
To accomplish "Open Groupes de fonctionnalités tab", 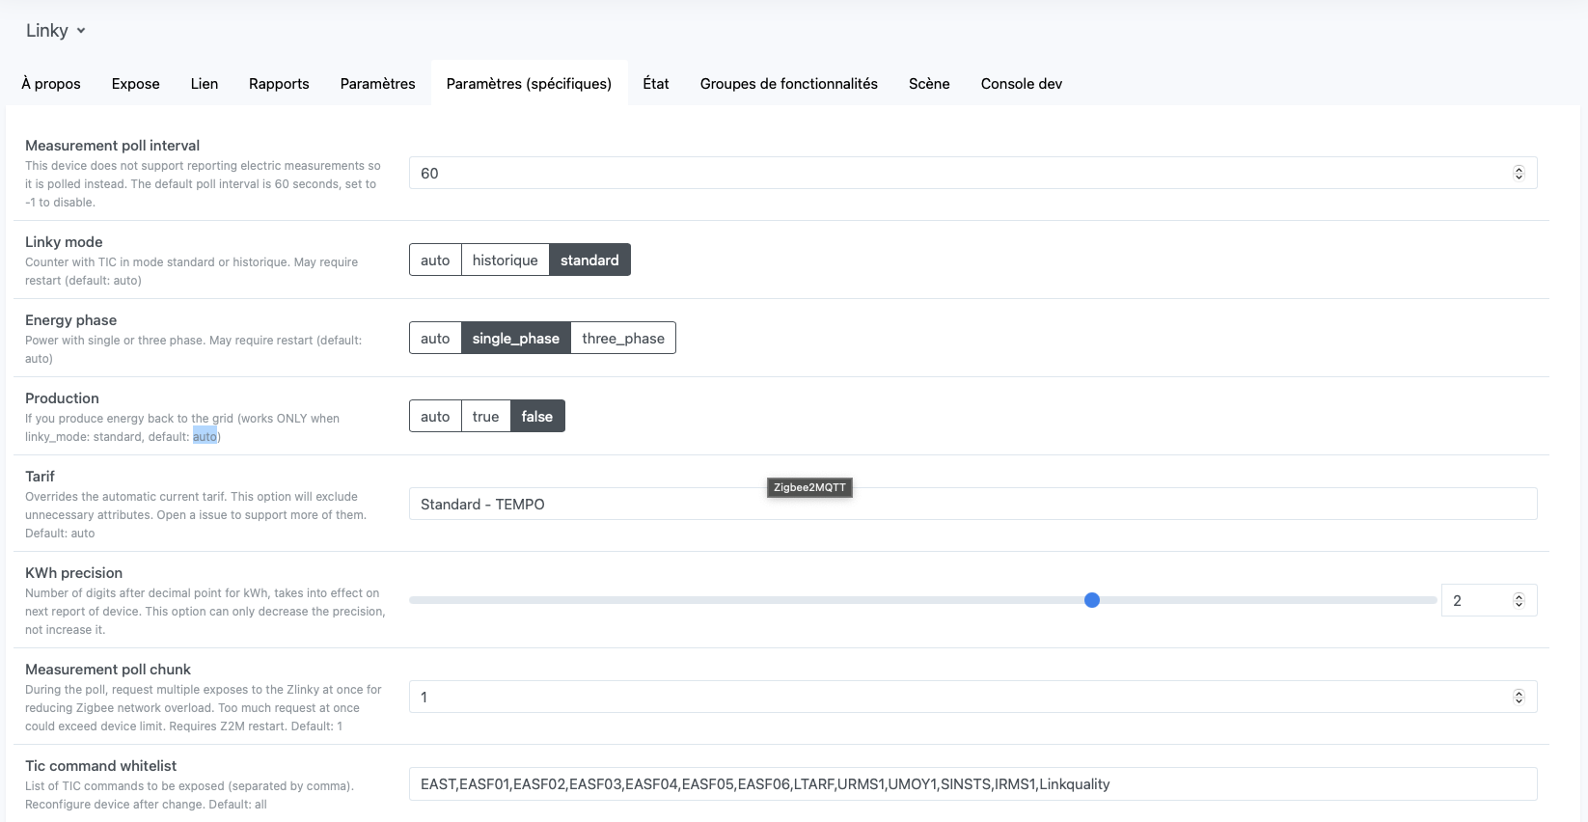I will coord(788,84).
